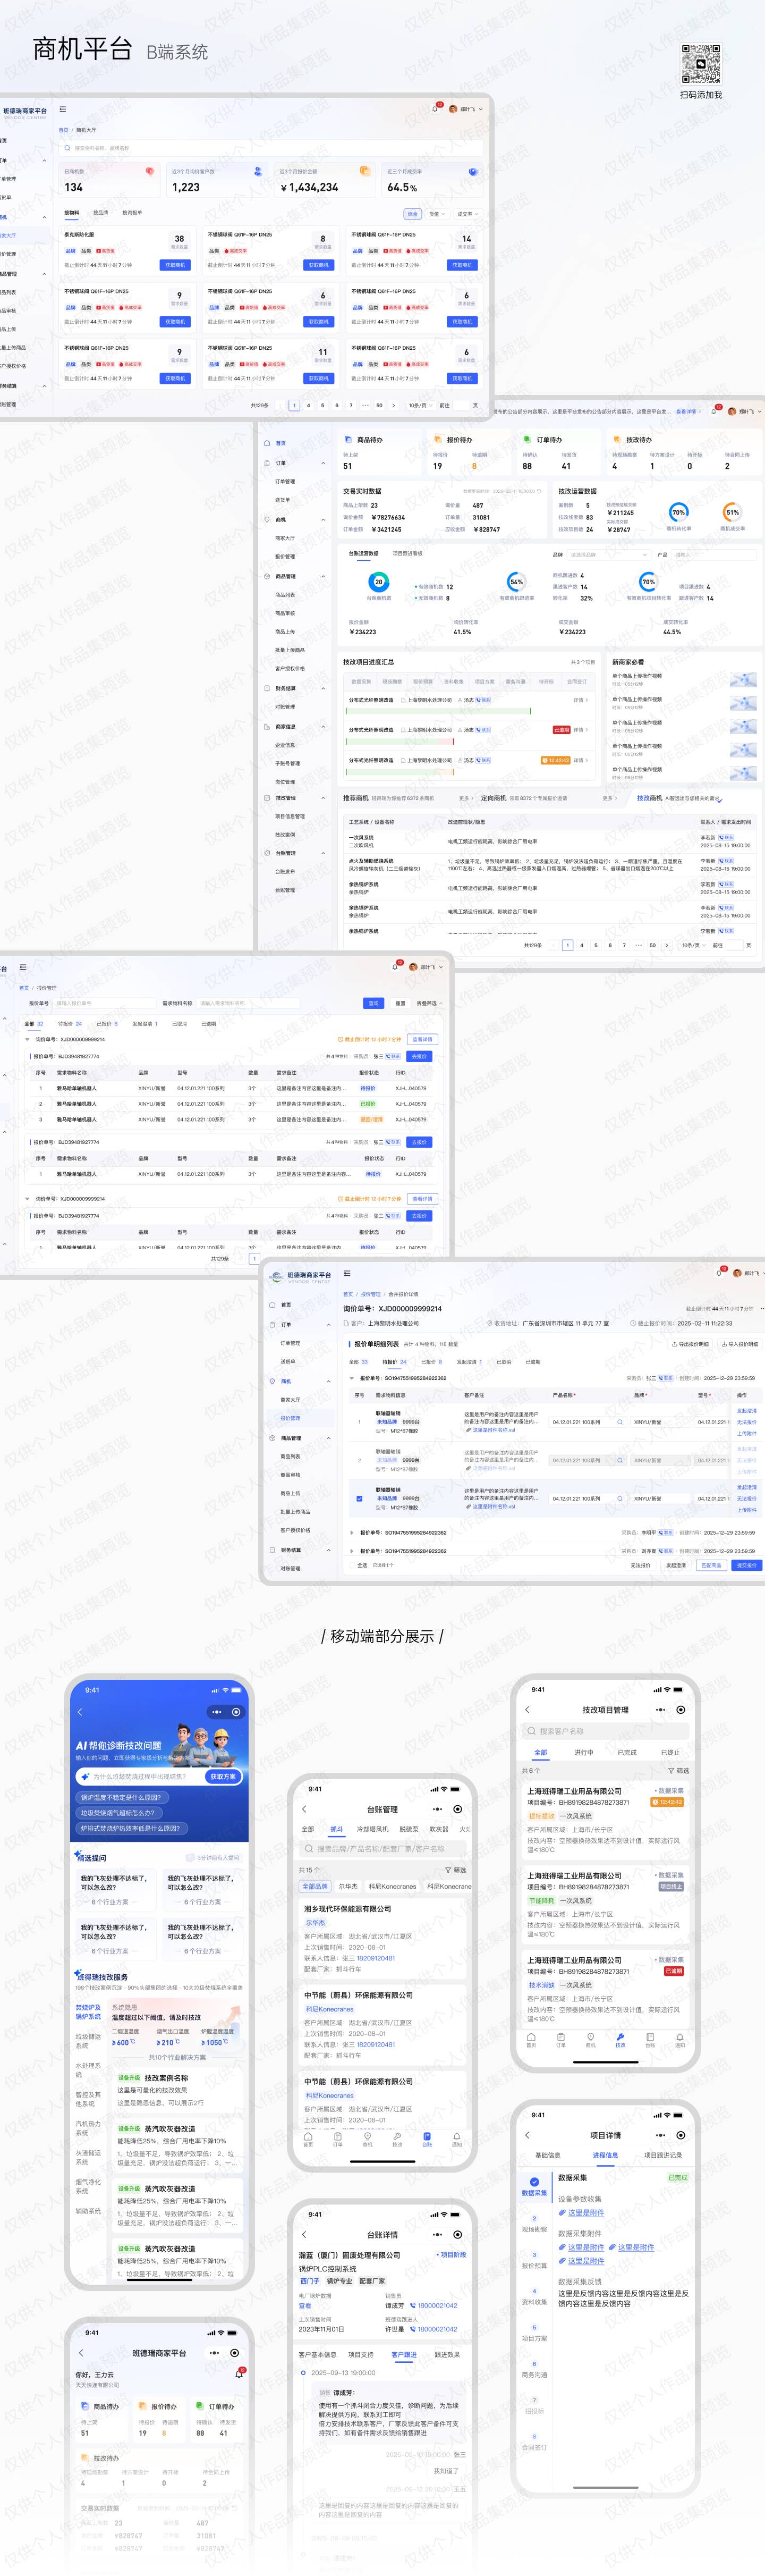This screenshot has width=765, height=2576.
Task: Uncheck the selected row checkbox in 合并报价详情
Action: (360, 1499)
